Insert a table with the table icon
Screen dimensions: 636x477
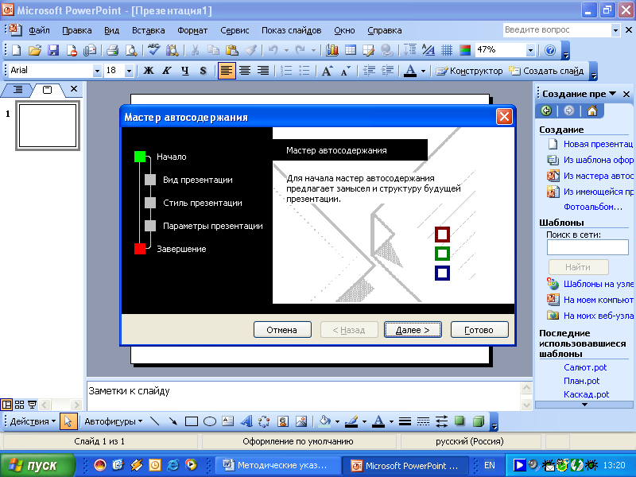pos(351,50)
